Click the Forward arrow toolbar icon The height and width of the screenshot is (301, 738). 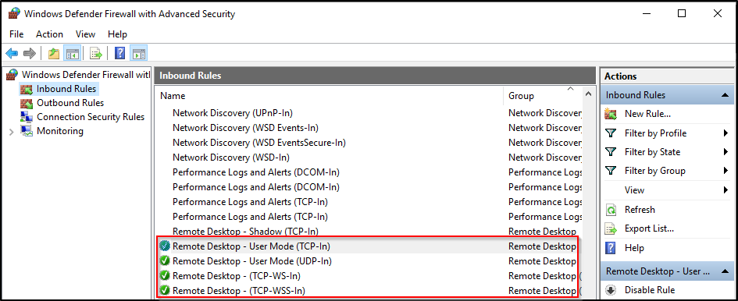coord(30,54)
